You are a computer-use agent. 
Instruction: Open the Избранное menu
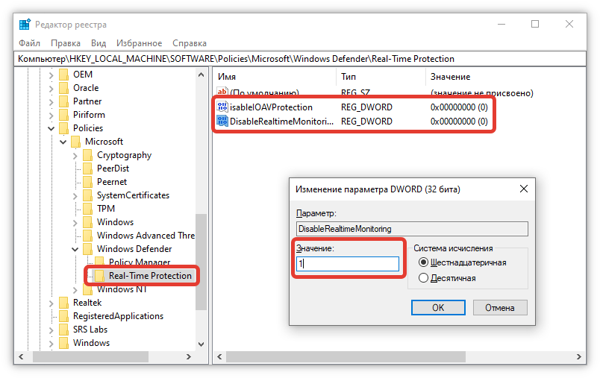click(139, 43)
